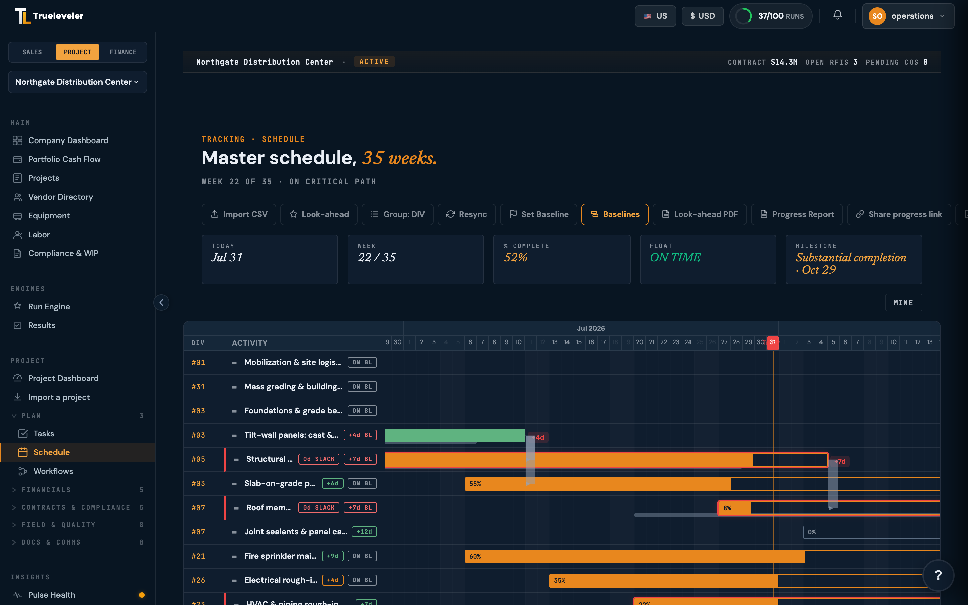Image resolution: width=968 pixels, height=605 pixels.
Task: Click the Resync refresh icon
Action: click(450, 214)
